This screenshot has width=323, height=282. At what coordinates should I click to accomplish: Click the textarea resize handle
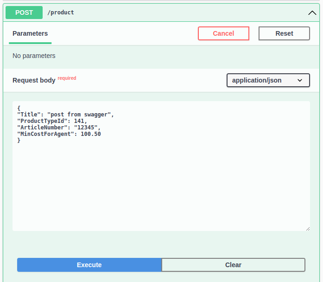click(x=307, y=228)
